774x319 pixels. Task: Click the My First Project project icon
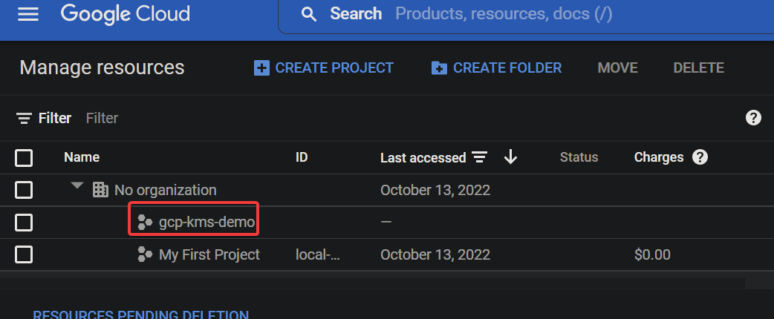[x=145, y=254]
